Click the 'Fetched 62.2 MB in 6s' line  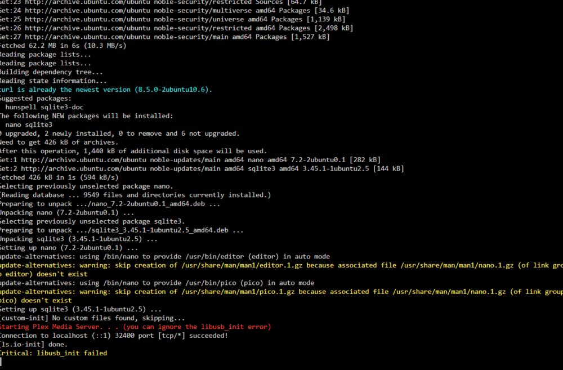63,46
